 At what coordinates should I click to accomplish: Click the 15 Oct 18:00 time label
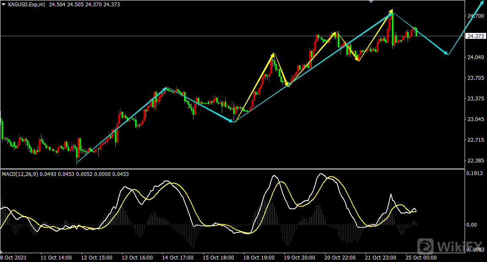coord(218,258)
